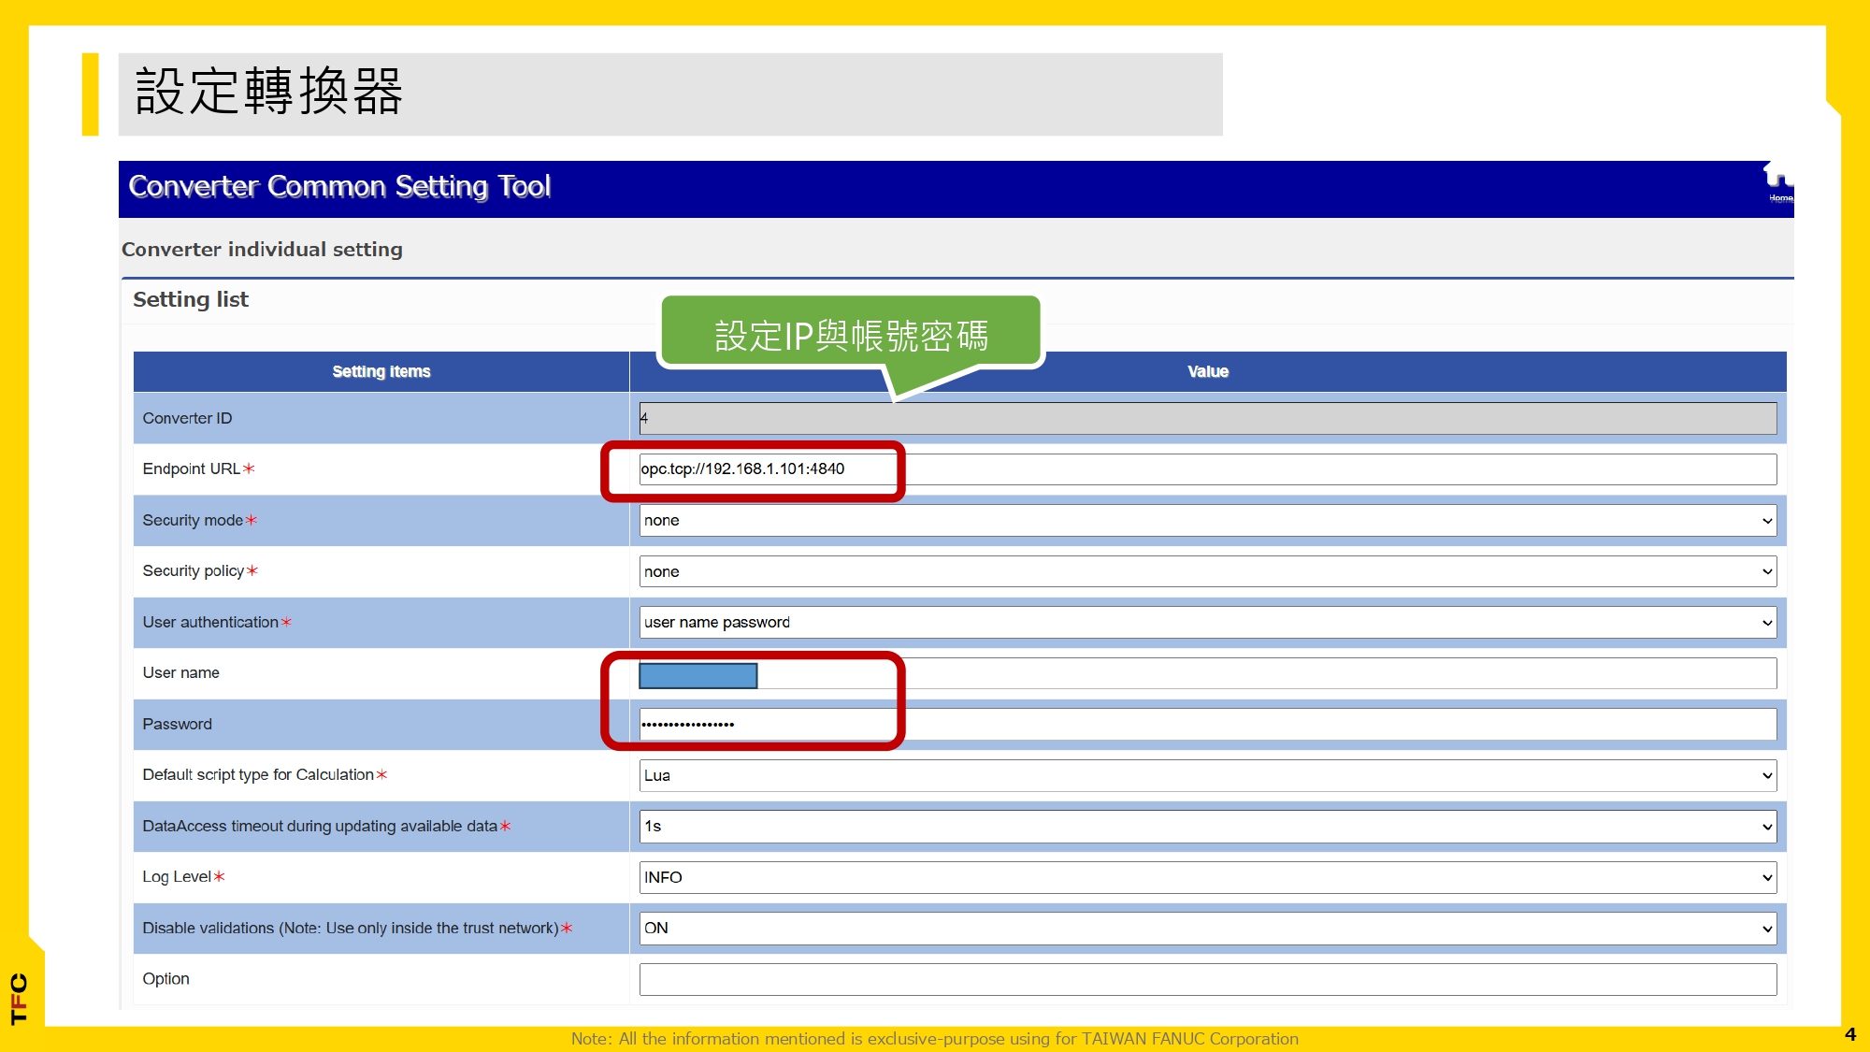The width and height of the screenshot is (1870, 1052).
Task: Click the Endpoint URL input field
Action: [1208, 469]
